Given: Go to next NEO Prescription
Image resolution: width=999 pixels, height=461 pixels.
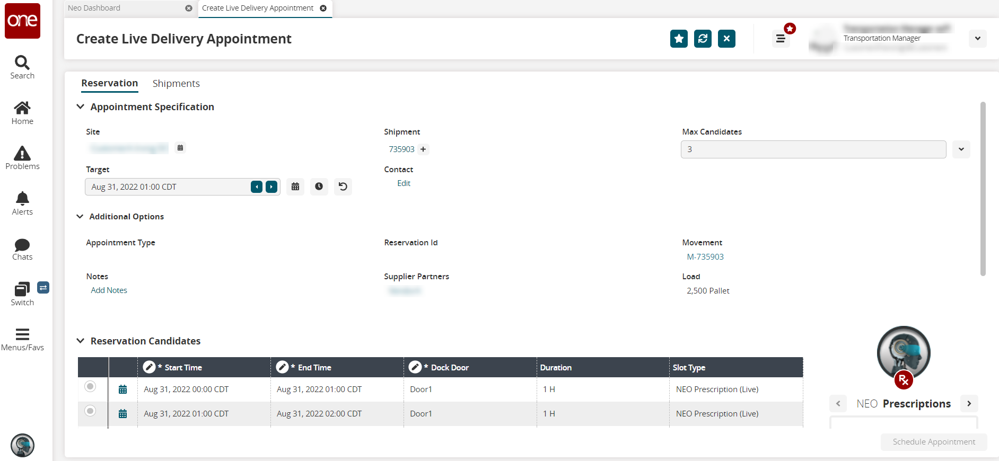Looking at the screenshot, I should point(969,404).
